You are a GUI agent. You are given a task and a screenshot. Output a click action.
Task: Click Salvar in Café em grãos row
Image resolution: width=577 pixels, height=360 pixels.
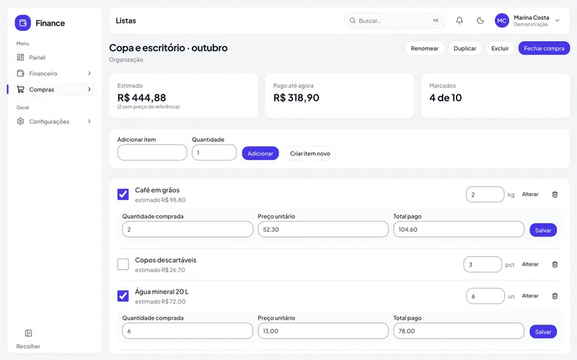[x=543, y=230]
